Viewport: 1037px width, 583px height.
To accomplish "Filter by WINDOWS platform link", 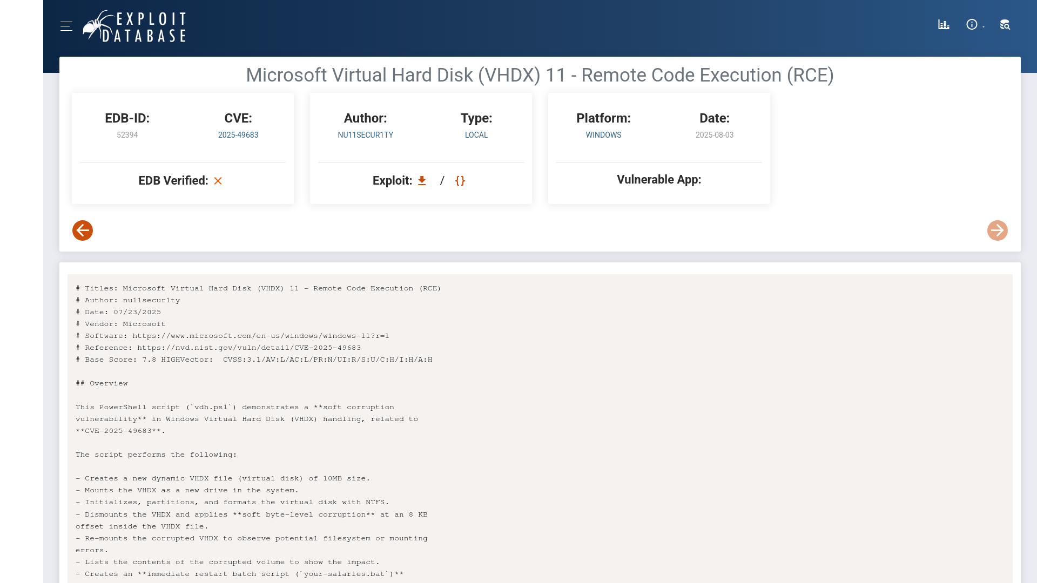I will 604,135.
